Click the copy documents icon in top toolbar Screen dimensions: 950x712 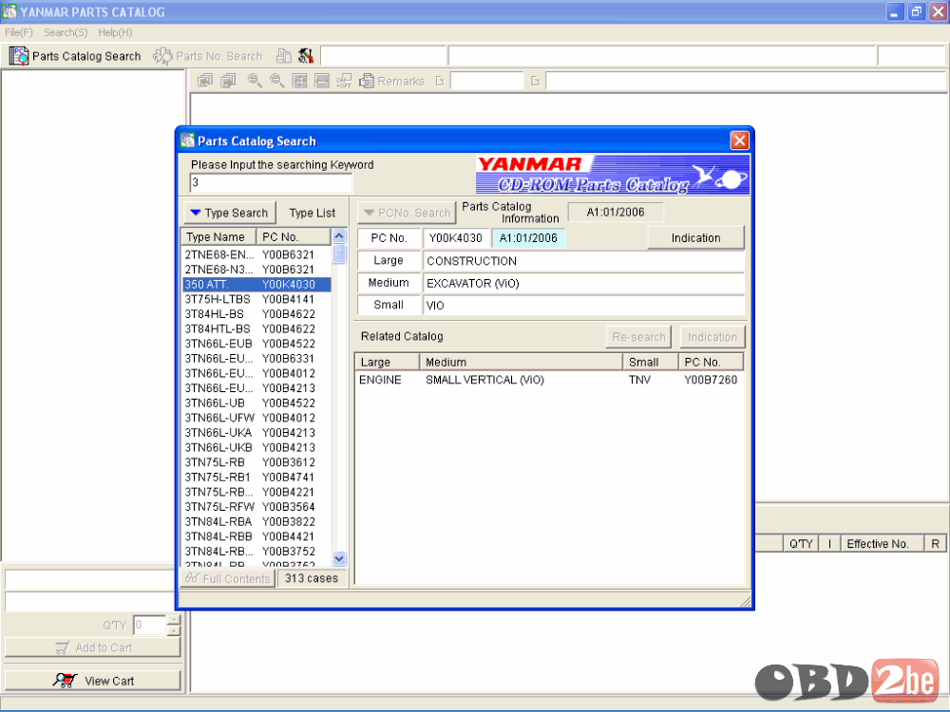tap(283, 56)
